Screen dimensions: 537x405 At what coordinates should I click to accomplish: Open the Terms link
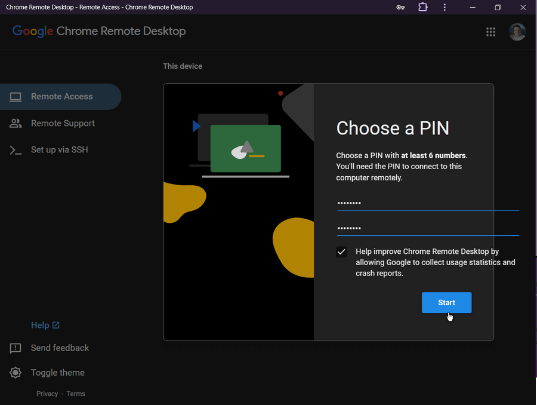coord(76,394)
